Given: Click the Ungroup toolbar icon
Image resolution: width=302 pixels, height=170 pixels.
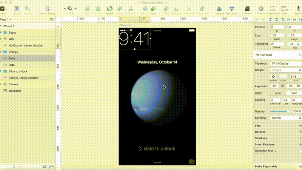Looking at the screenshot, I should 27,9.
